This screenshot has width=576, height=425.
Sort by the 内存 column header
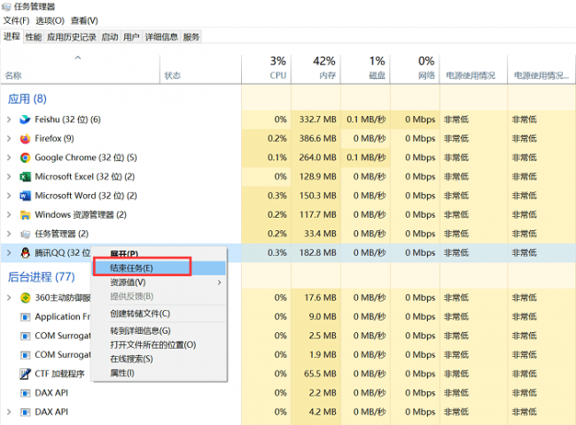[316, 69]
